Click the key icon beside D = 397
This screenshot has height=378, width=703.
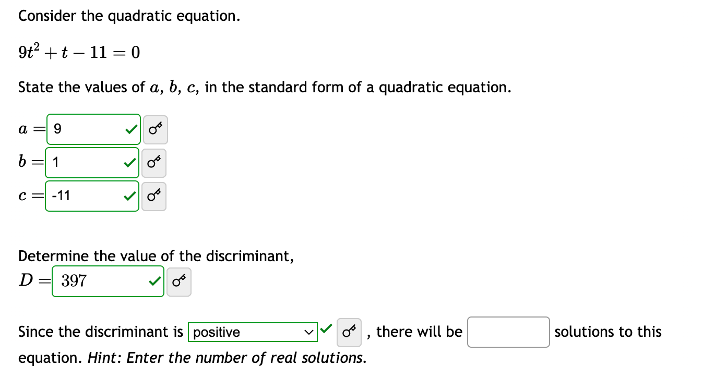point(179,281)
